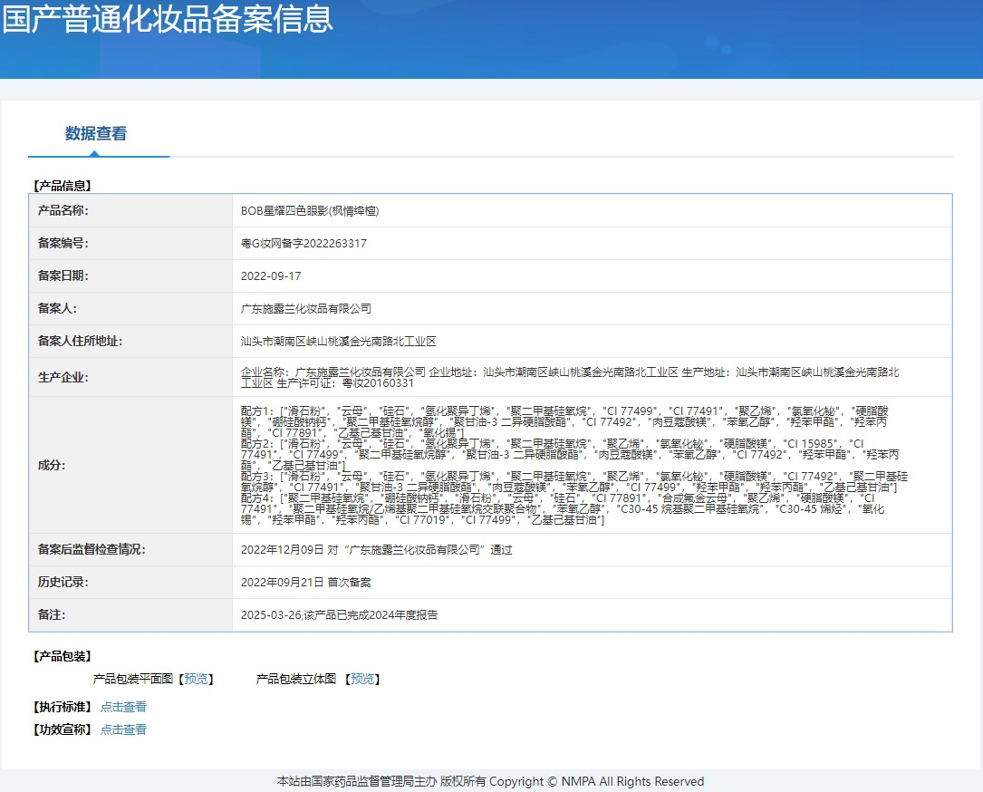
Task: Open the 产品包装立体图 预览 link
Action: coord(362,679)
